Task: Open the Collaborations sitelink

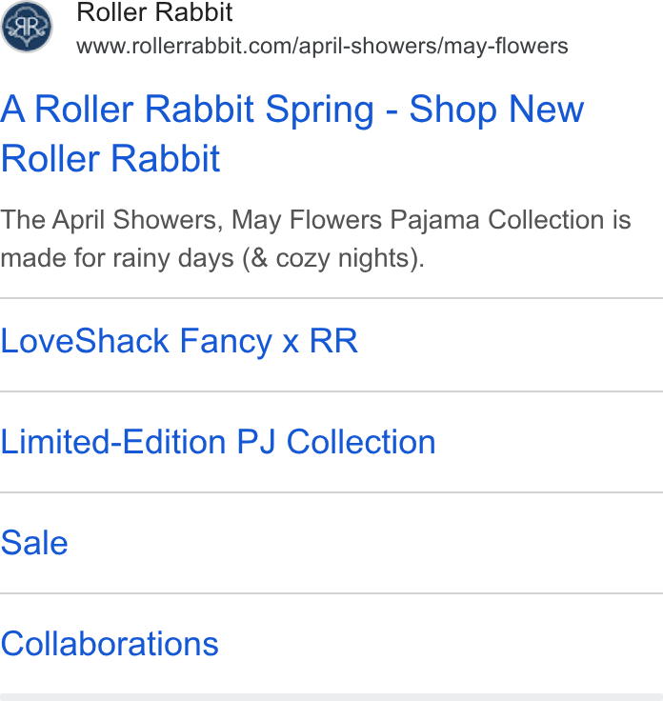Action: pyautogui.click(x=110, y=644)
